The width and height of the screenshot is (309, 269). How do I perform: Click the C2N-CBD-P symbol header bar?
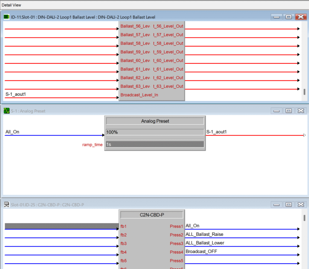tap(151, 215)
